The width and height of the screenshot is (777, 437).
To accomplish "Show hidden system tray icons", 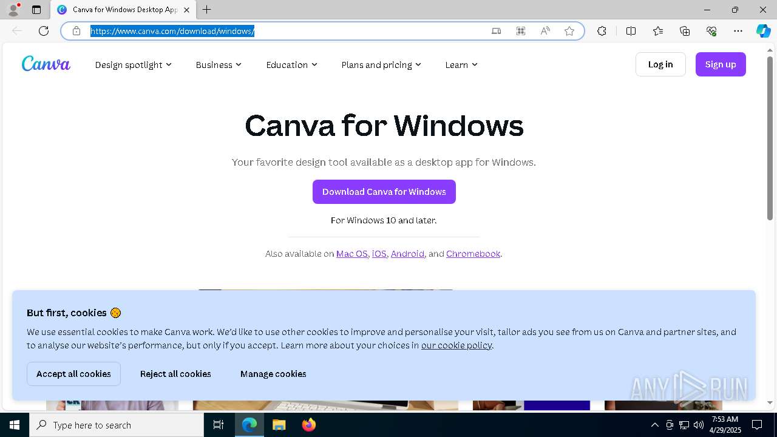I will click(x=654, y=425).
